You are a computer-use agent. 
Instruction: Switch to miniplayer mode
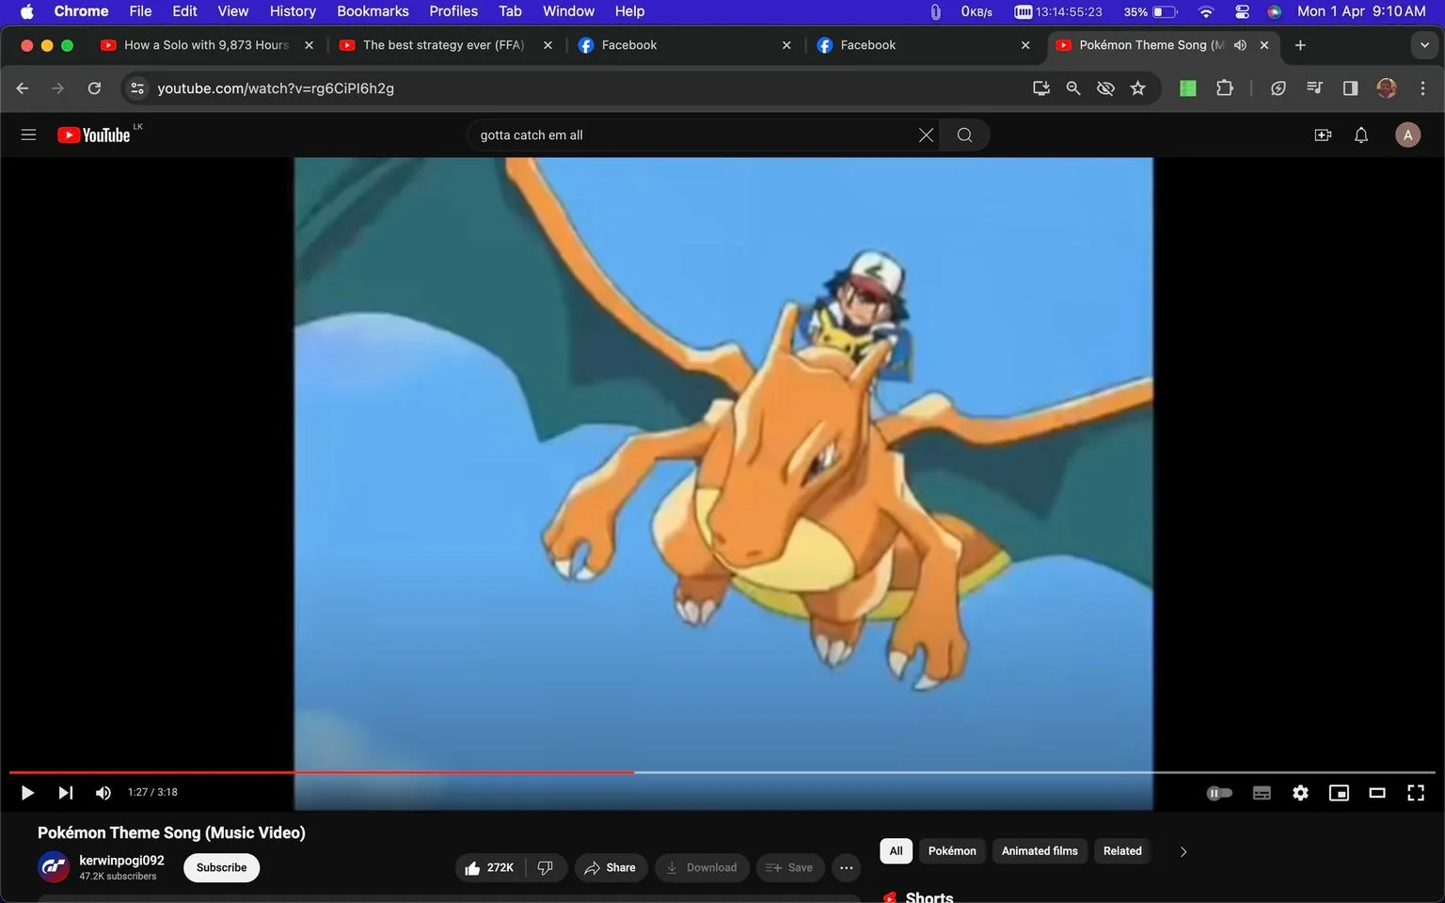(x=1339, y=793)
